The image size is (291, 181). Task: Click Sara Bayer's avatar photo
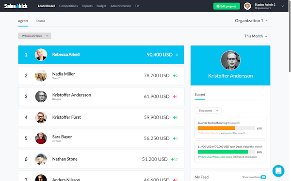[x=41, y=139]
